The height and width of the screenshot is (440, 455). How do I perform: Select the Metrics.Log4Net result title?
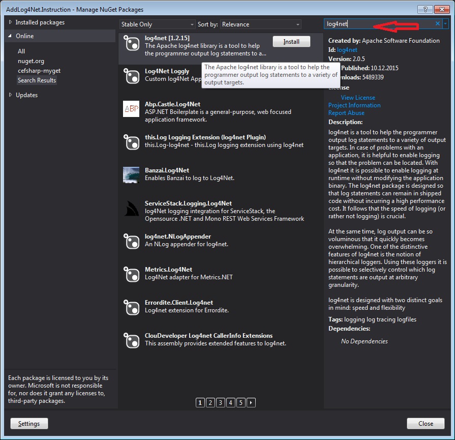168,270
